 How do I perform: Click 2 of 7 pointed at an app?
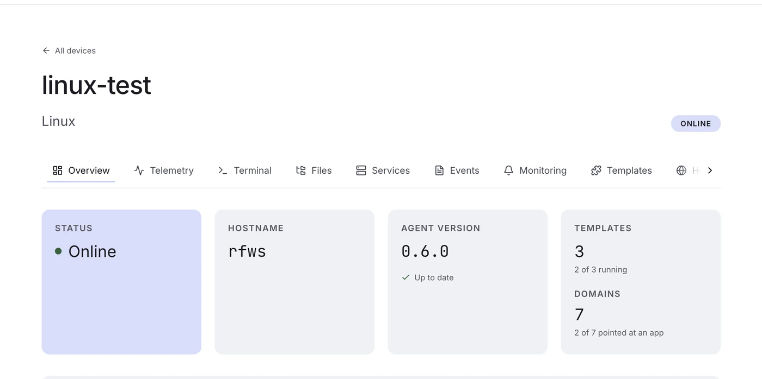pyautogui.click(x=619, y=333)
